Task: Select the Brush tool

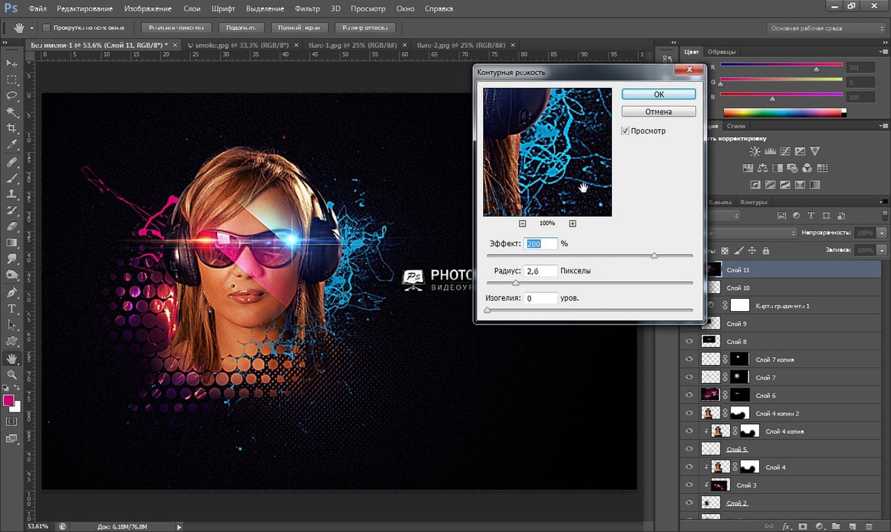Action: pyautogui.click(x=12, y=178)
